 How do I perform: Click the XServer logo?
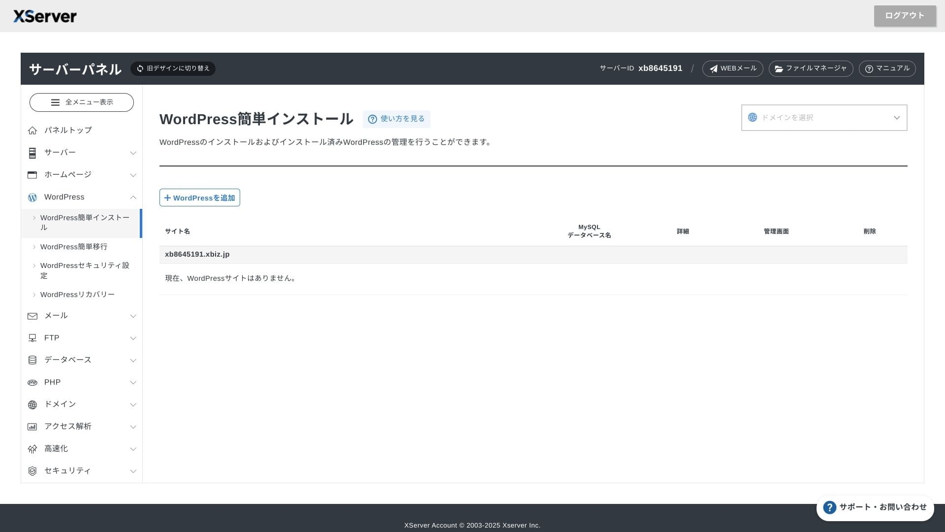coord(45,16)
